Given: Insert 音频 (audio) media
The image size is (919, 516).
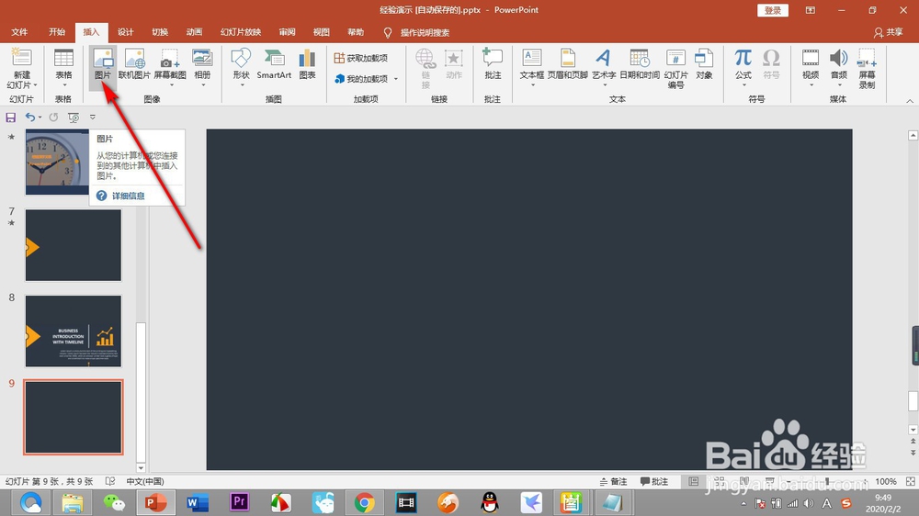Looking at the screenshot, I should pyautogui.click(x=839, y=64).
